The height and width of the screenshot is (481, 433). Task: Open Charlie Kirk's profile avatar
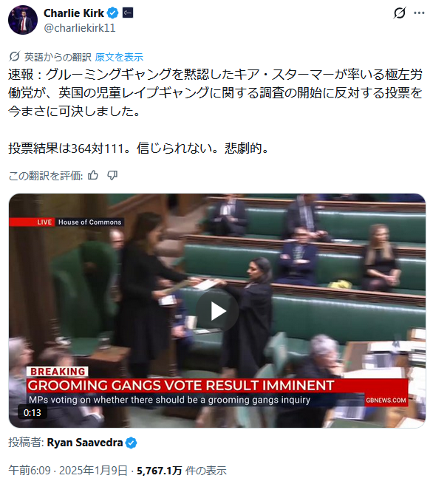(23, 20)
